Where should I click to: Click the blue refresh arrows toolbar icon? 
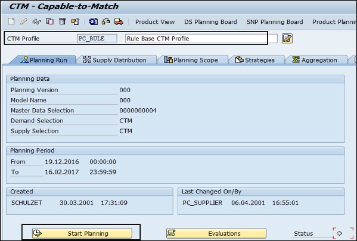point(93,21)
